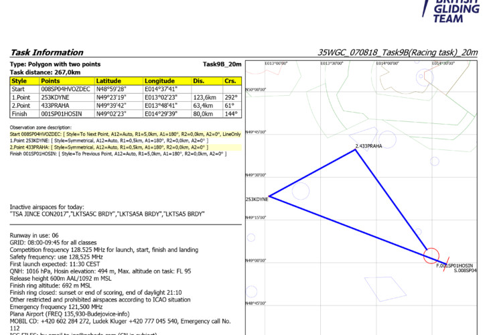The image size is (489, 335).
Task: Click the F.001SP01HOSIN finish label on map
Action: pos(454,266)
